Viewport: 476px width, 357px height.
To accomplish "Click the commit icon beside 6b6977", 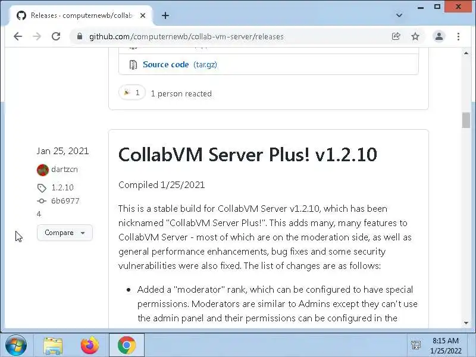I will pos(42,201).
